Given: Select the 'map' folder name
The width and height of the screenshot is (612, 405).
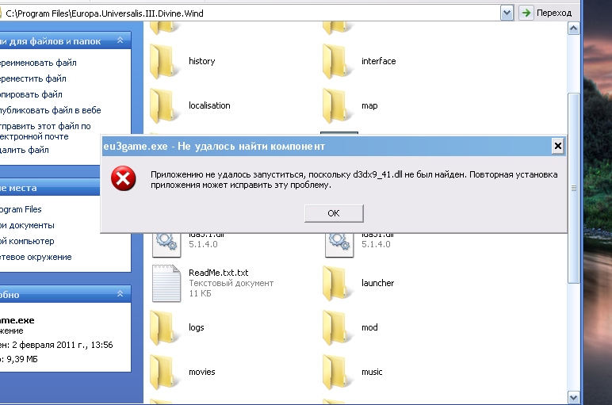Looking at the screenshot, I should 369,105.
